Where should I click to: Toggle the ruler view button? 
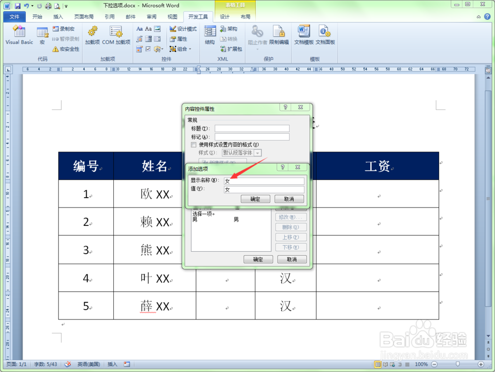[x=488, y=70]
